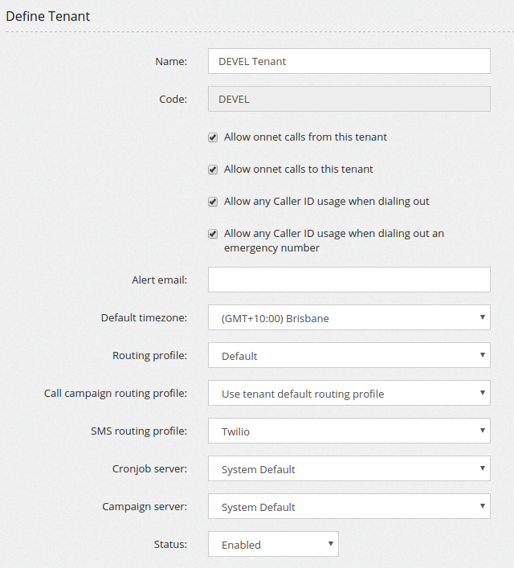This screenshot has width=514, height=568.
Task: Click the disabled Code field showing DEVEL
Action: 349,99
